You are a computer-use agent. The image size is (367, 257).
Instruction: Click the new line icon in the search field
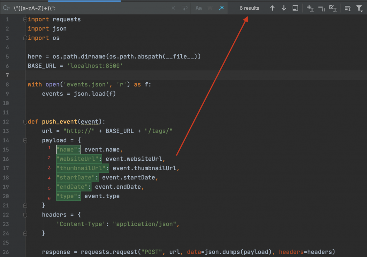pyautogui.click(x=185, y=8)
